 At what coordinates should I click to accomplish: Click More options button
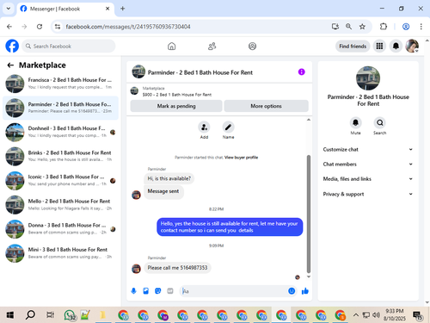(x=266, y=106)
